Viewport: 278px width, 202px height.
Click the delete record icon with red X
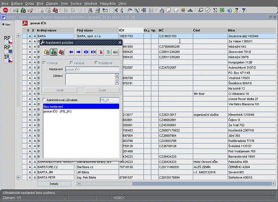[30, 10]
